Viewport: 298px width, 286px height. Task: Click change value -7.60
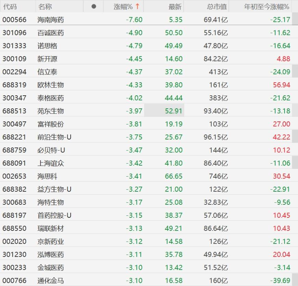tap(134, 20)
